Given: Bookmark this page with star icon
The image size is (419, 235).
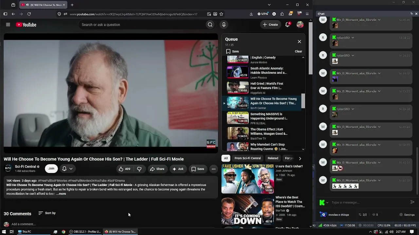Looking at the screenshot, I should point(221,14).
